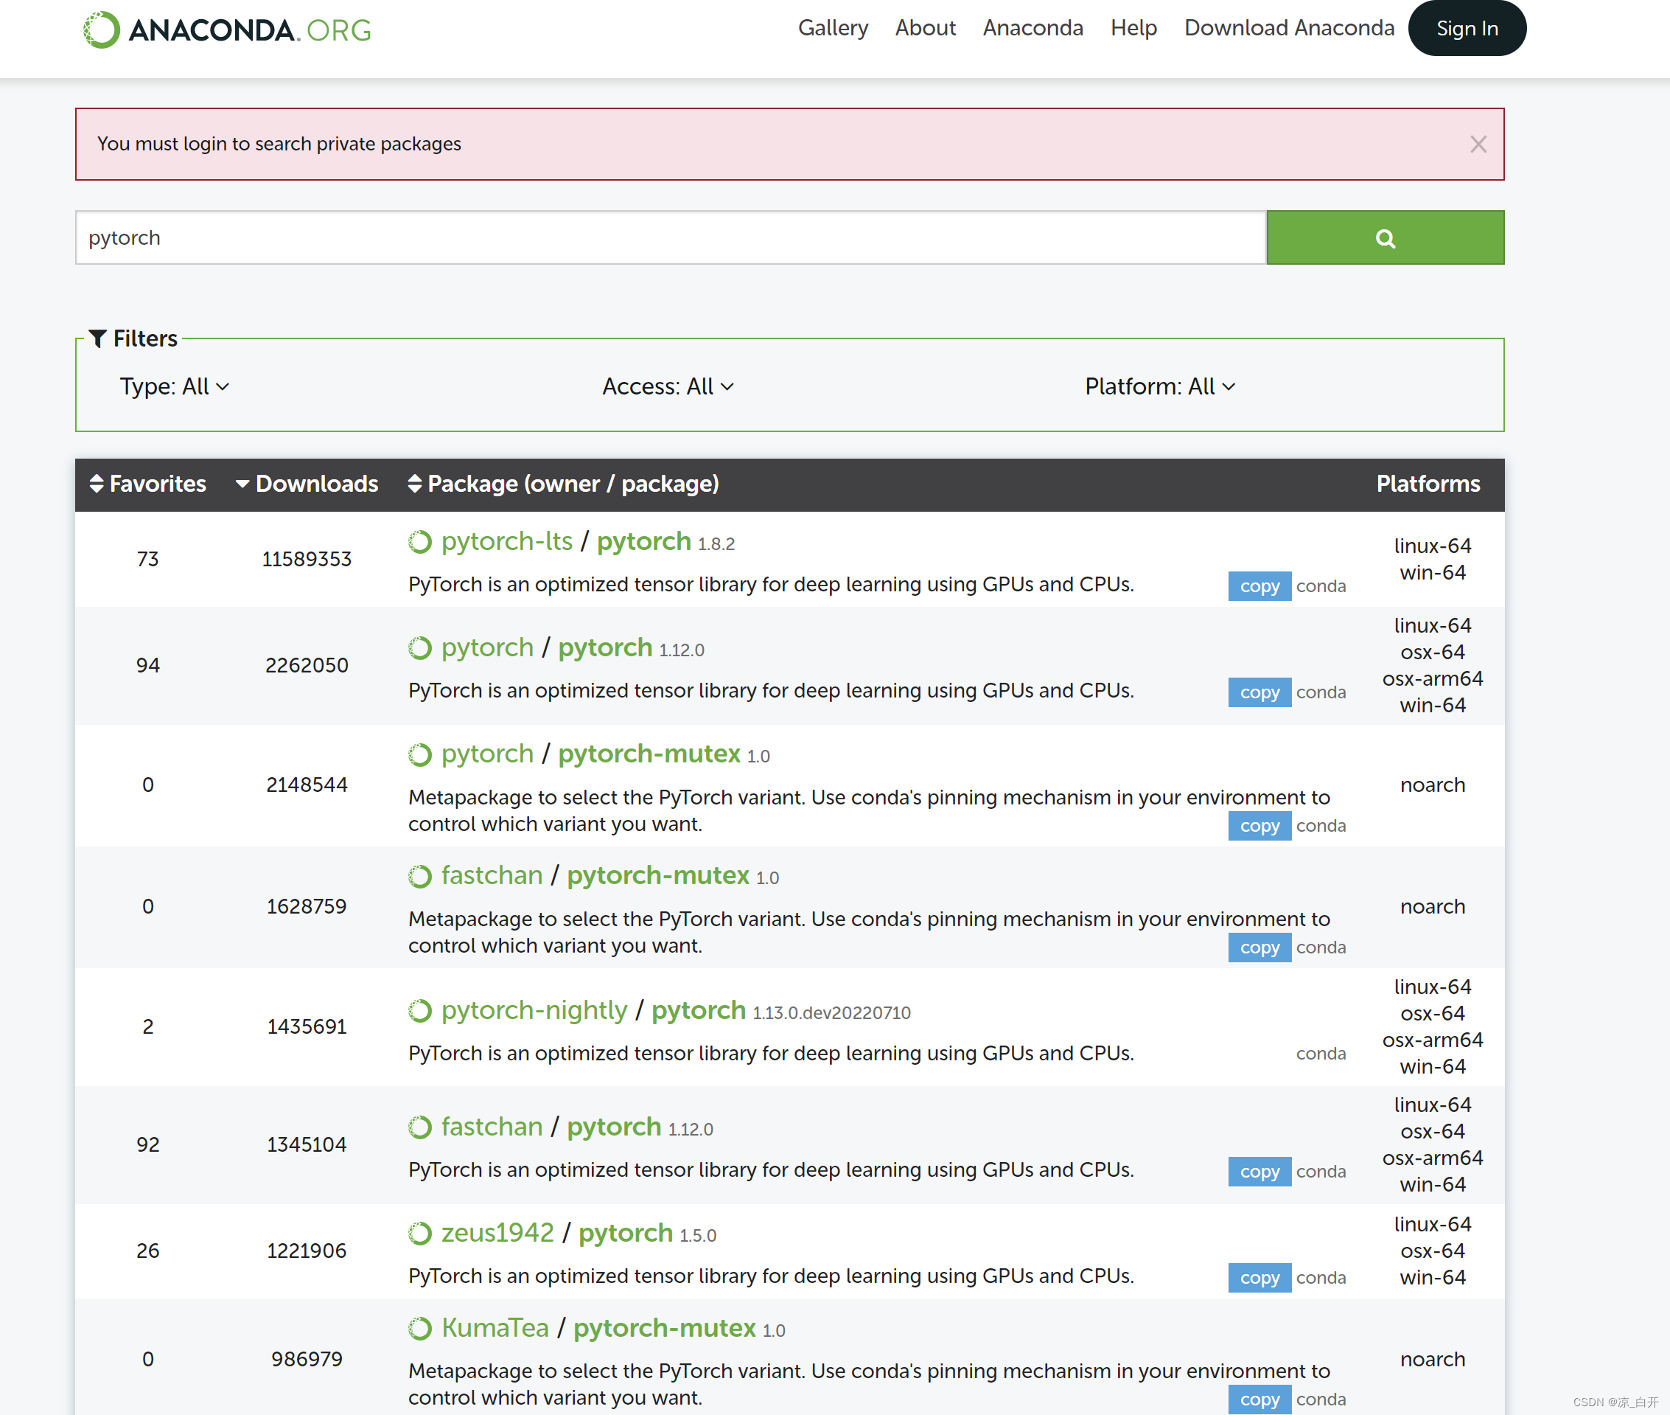Click download count 11589353

[307, 559]
